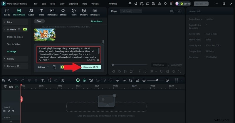This screenshot has width=235, height=123.
Task: Click the Generate button
Action: (91, 67)
